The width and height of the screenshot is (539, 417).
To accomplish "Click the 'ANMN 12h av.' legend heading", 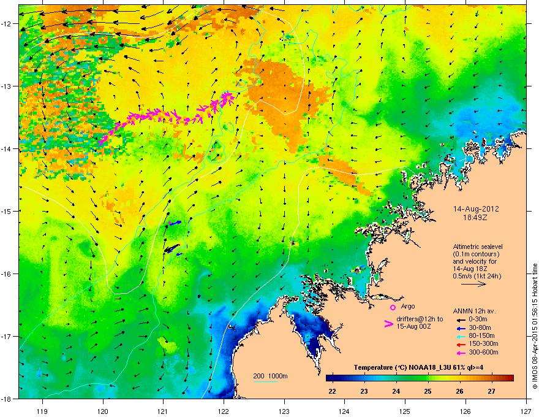I will pos(474,312).
